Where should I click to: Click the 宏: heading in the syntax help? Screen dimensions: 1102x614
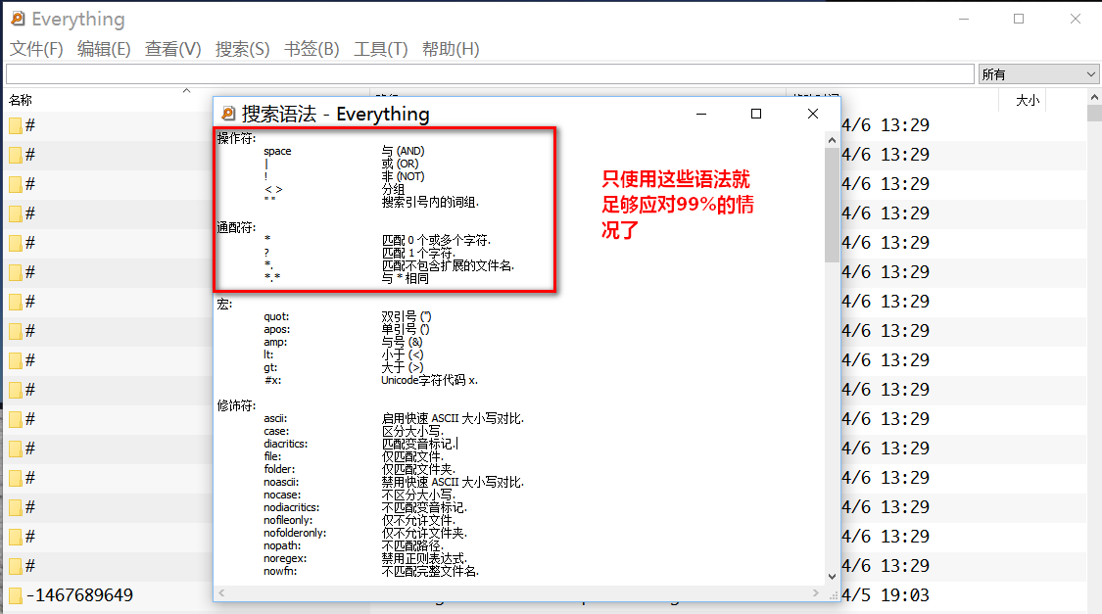coord(225,305)
